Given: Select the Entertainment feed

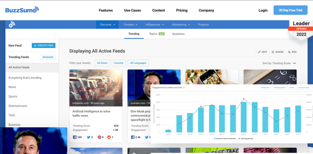Looking at the screenshot, I should click(x=18, y=106).
